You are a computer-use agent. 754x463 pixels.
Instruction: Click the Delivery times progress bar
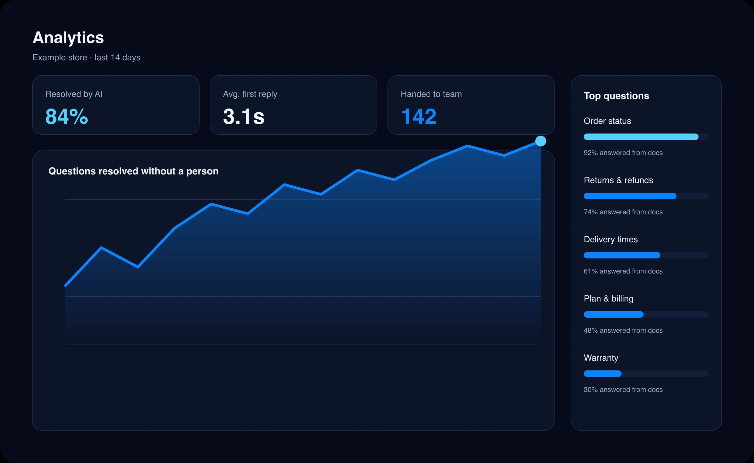646,255
